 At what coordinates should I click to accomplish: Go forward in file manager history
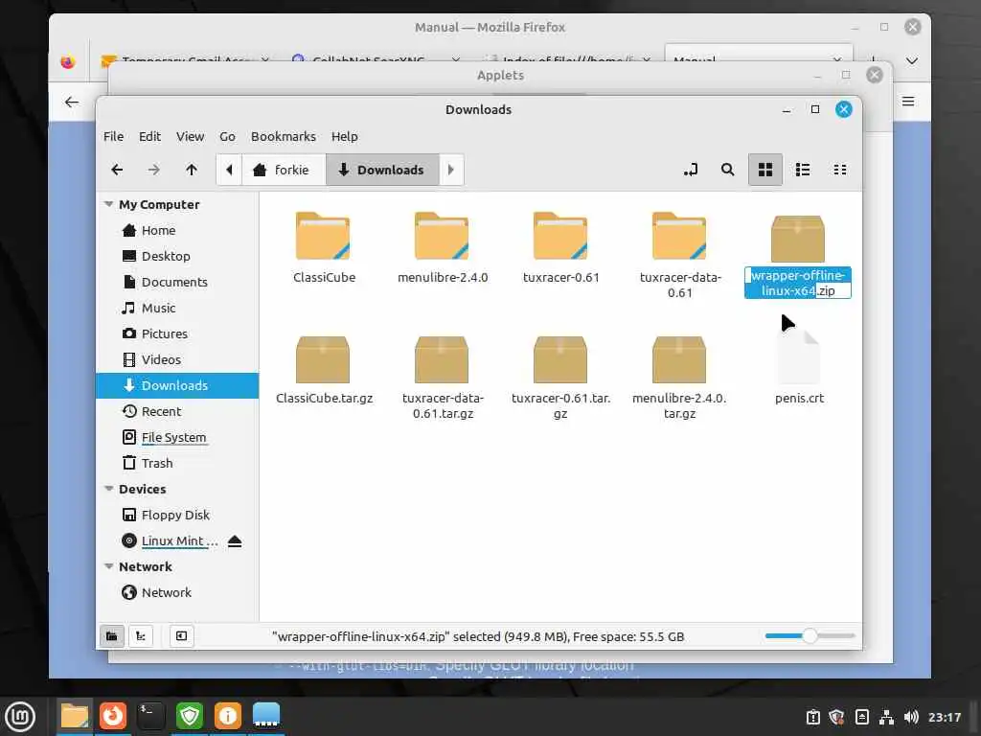click(x=154, y=170)
